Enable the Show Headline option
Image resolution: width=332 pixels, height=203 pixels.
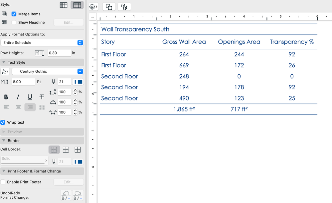(x=14, y=22)
